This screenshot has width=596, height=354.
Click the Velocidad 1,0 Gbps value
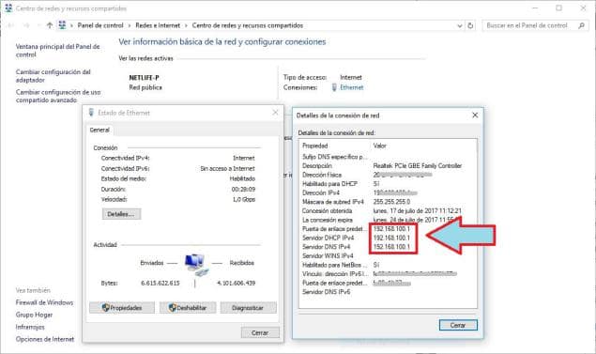click(244, 199)
